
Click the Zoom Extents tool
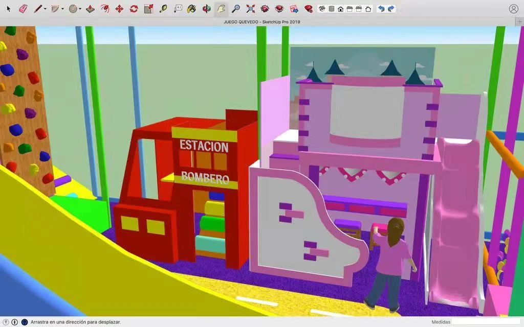(250, 9)
